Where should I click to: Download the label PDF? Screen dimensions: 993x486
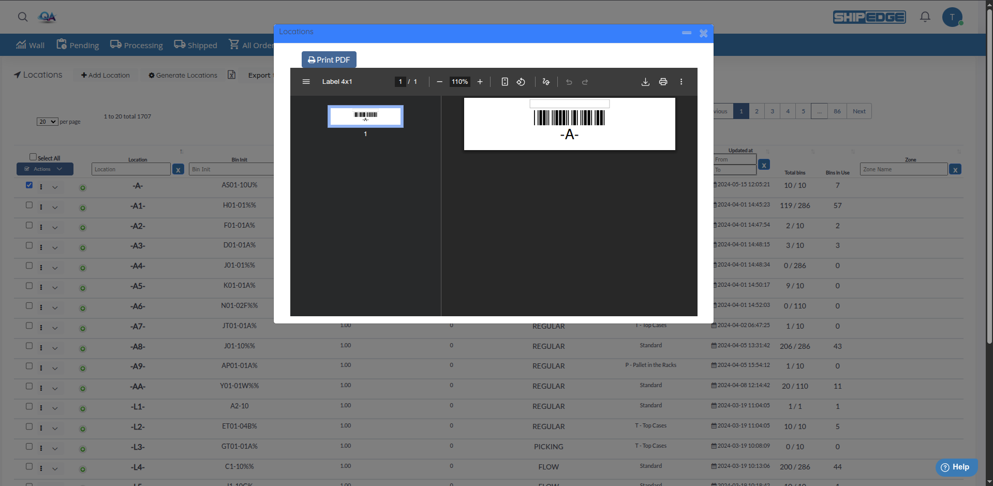(645, 82)
